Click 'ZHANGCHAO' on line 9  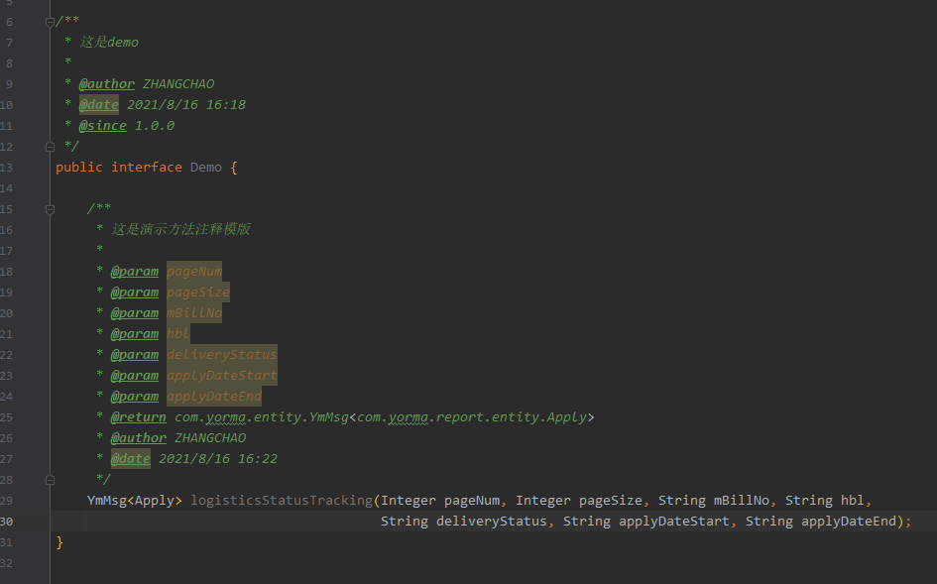pos(178,83)
